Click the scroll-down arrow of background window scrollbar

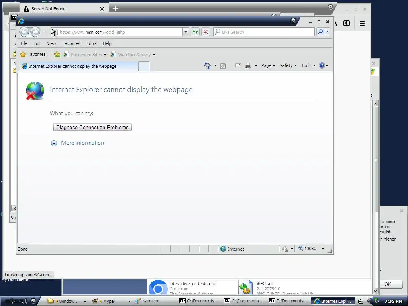[x=375, y=291]
